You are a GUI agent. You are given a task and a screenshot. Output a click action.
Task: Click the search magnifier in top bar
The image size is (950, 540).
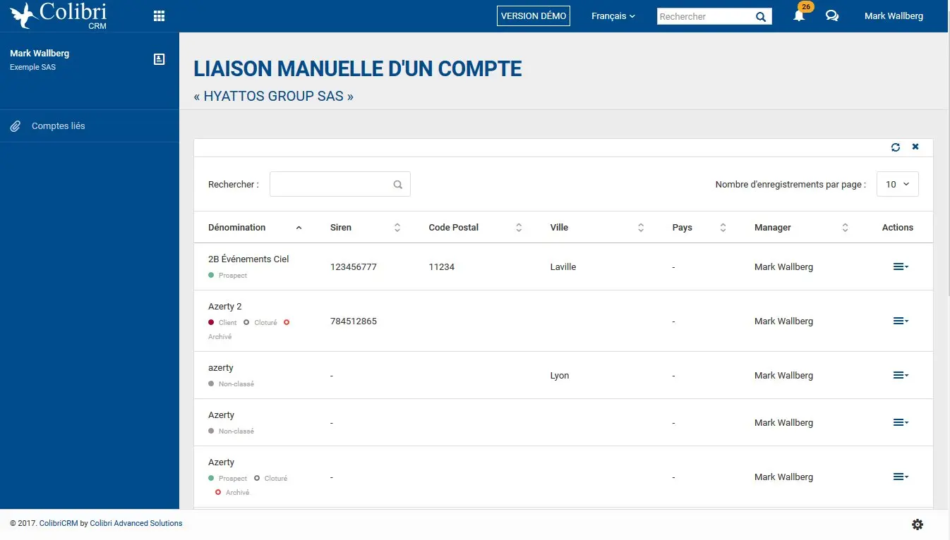click(x=760, y=17)
